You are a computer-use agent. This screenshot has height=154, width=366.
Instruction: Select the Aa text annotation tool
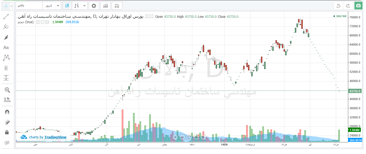tap(6, 47)
